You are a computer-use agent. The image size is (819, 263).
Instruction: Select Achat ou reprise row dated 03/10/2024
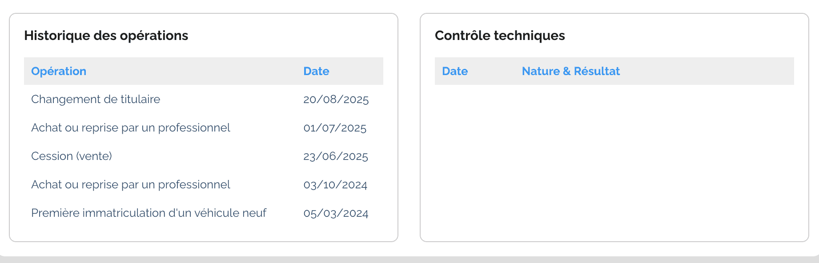[130, 185]
